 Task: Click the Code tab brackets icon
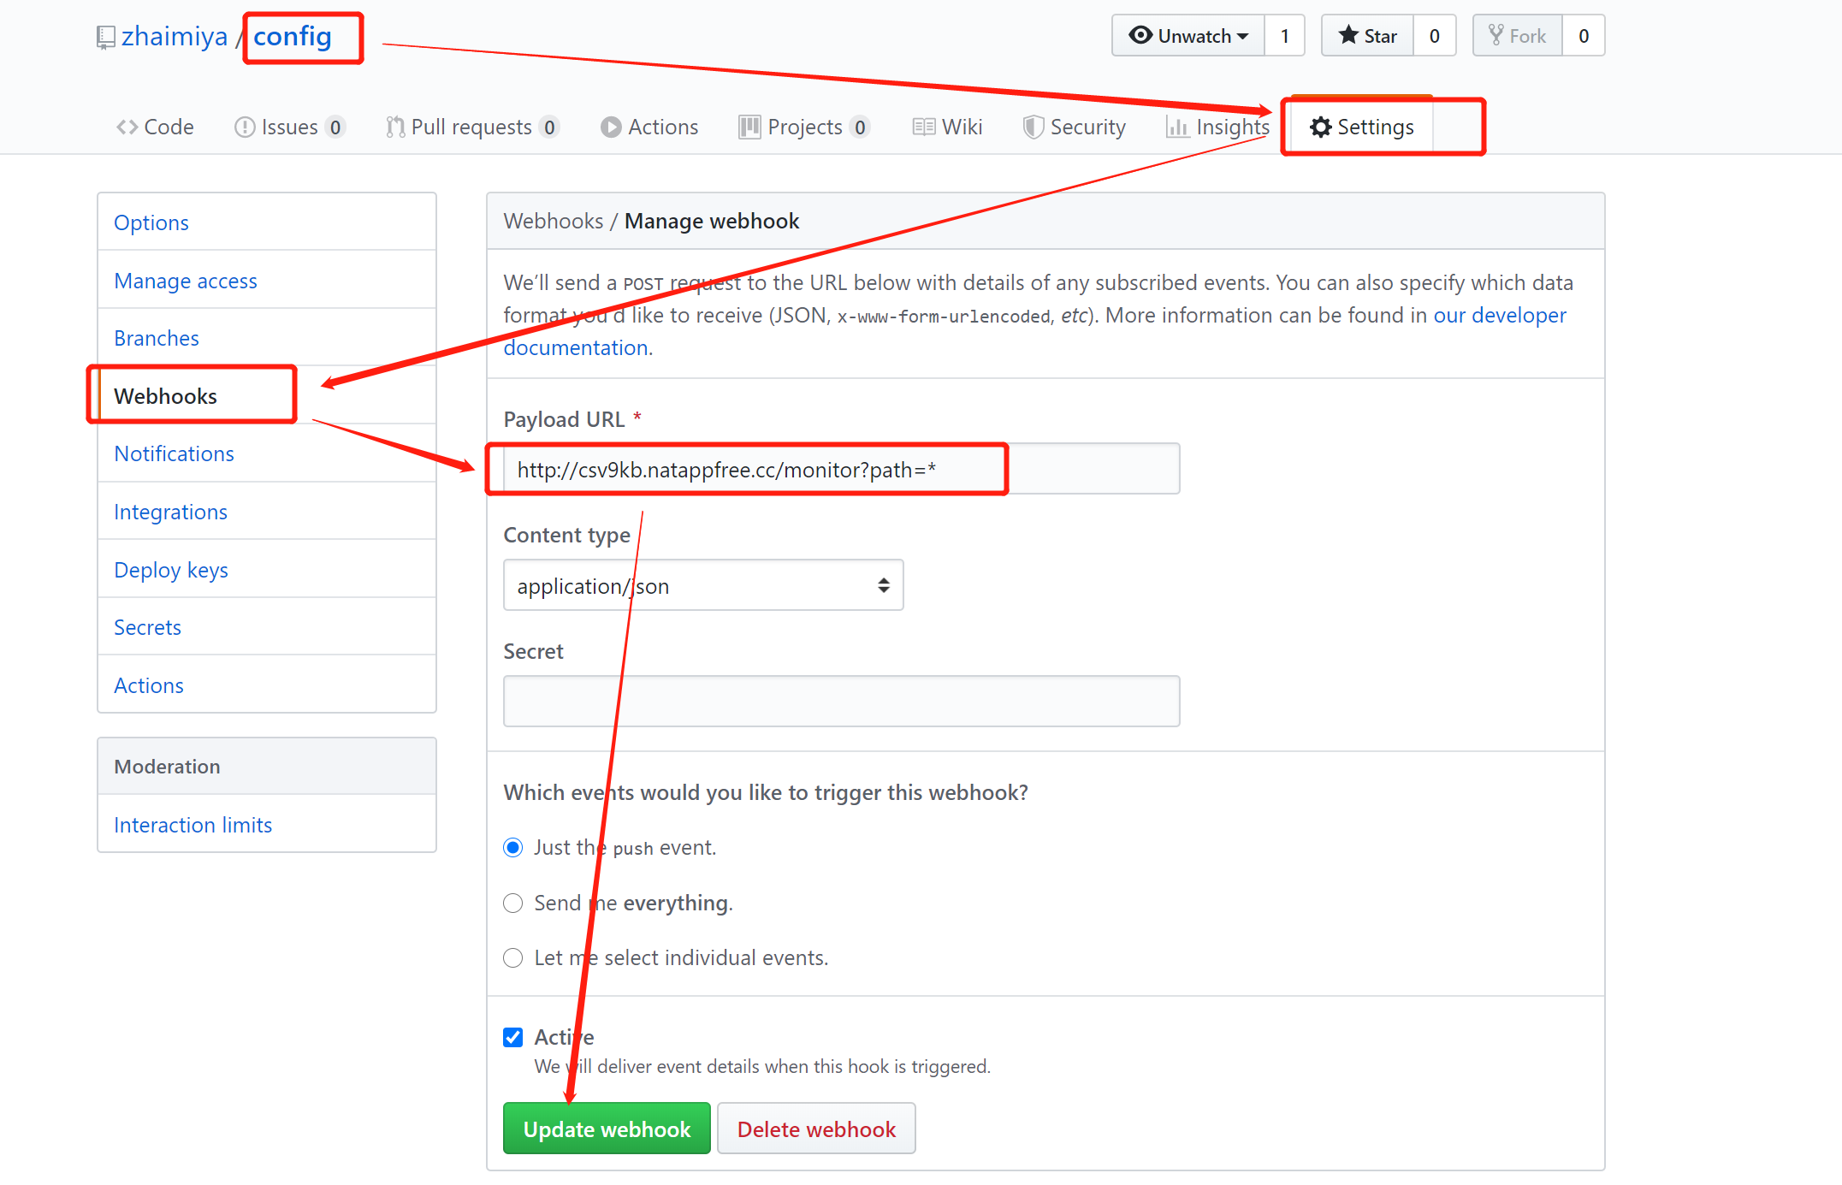(127, 127)
